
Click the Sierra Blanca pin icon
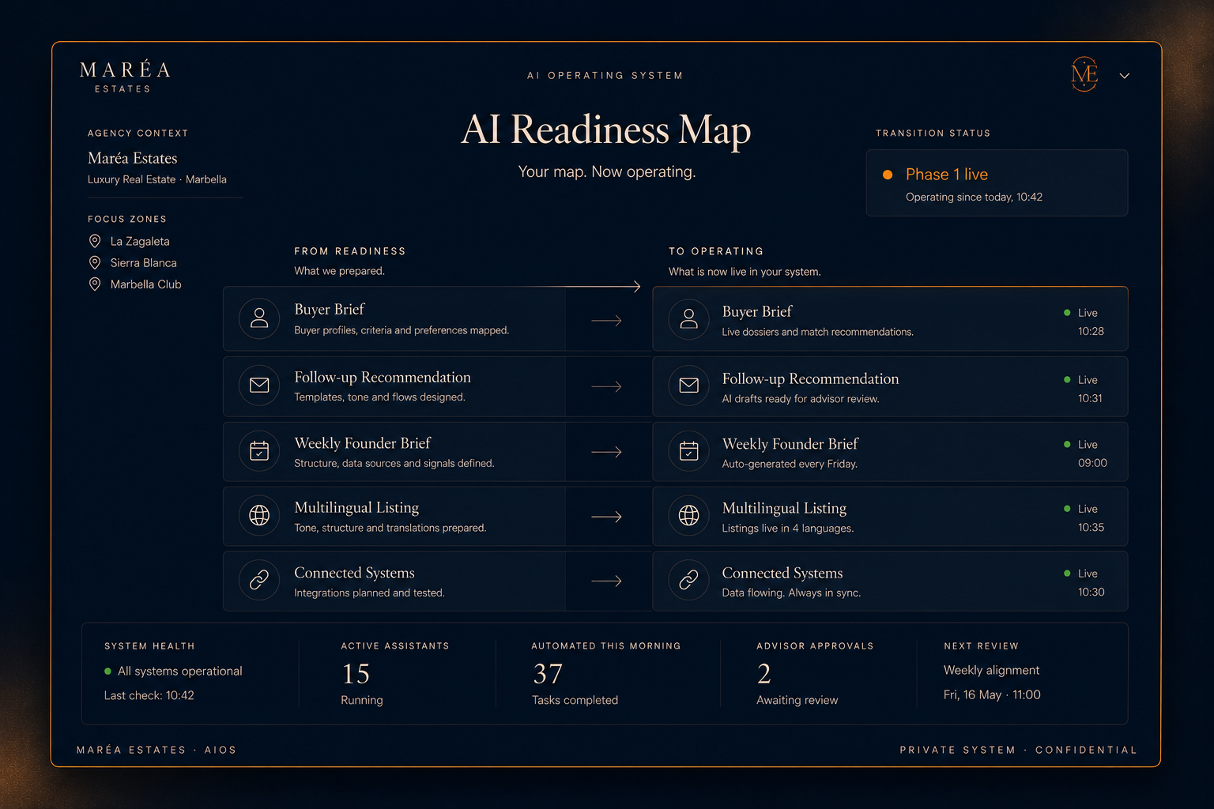click(x=95, y=262)
